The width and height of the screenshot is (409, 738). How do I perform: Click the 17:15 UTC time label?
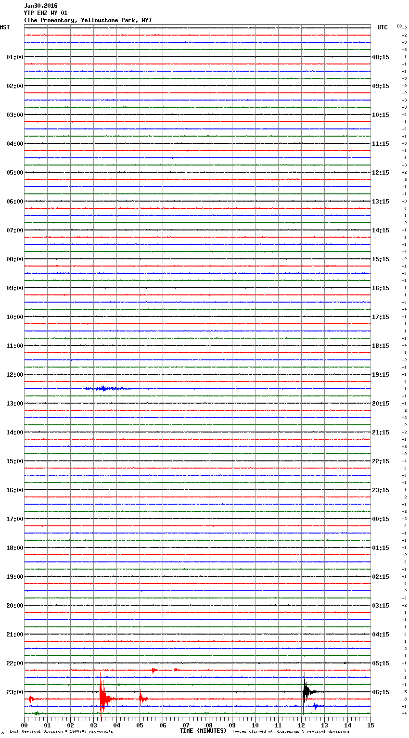(381, 317)
